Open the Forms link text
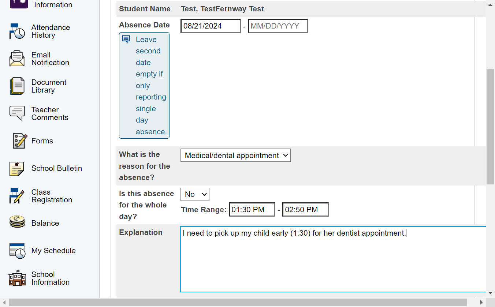The height and width of the screenshot is (307, 495). pyautogui.click(x=42, y=141)
